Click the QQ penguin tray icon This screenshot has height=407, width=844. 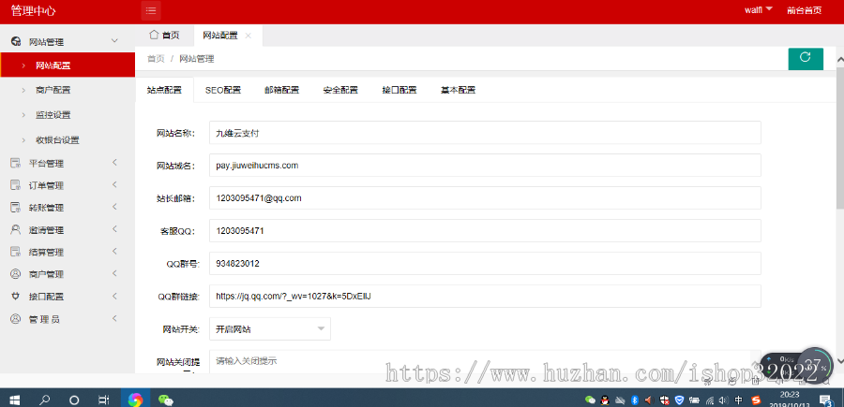605,400
